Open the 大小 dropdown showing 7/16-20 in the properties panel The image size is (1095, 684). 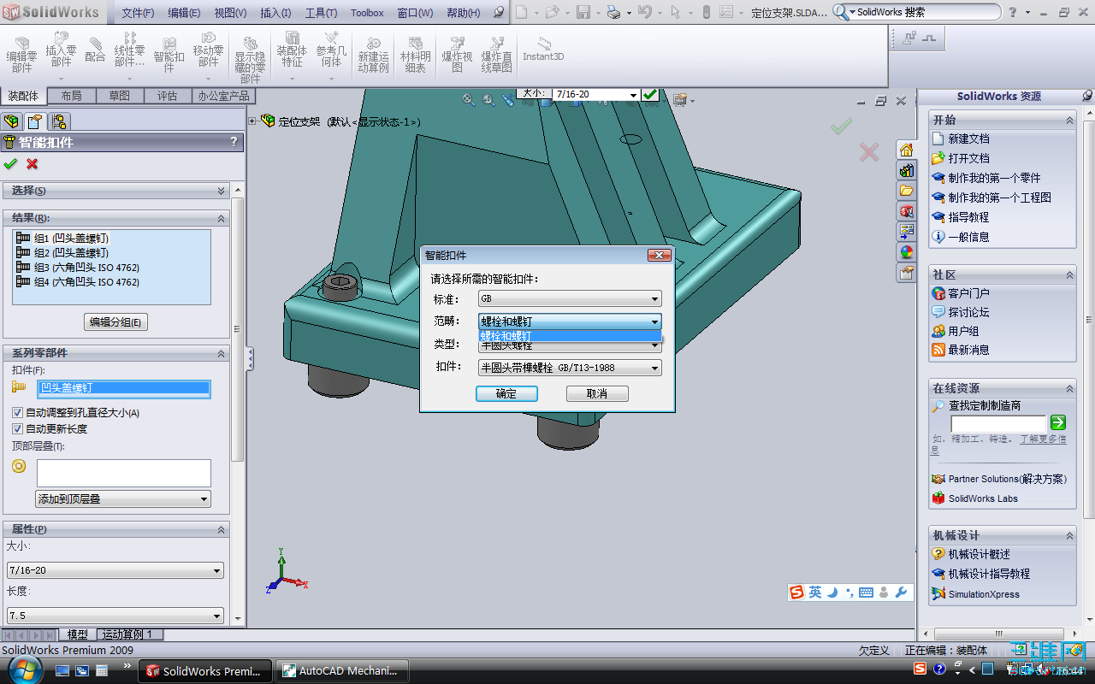click(115, 570)
